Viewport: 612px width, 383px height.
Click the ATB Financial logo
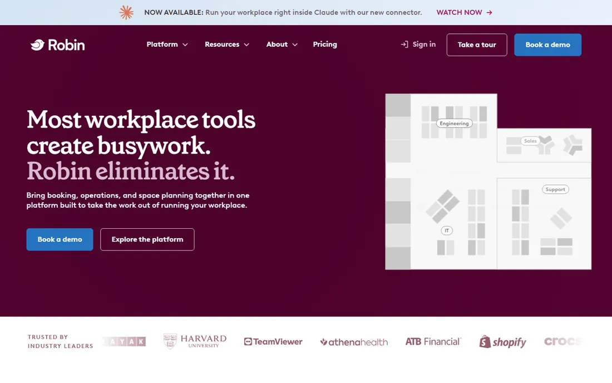pyautogui.click(x=433, y=342)
